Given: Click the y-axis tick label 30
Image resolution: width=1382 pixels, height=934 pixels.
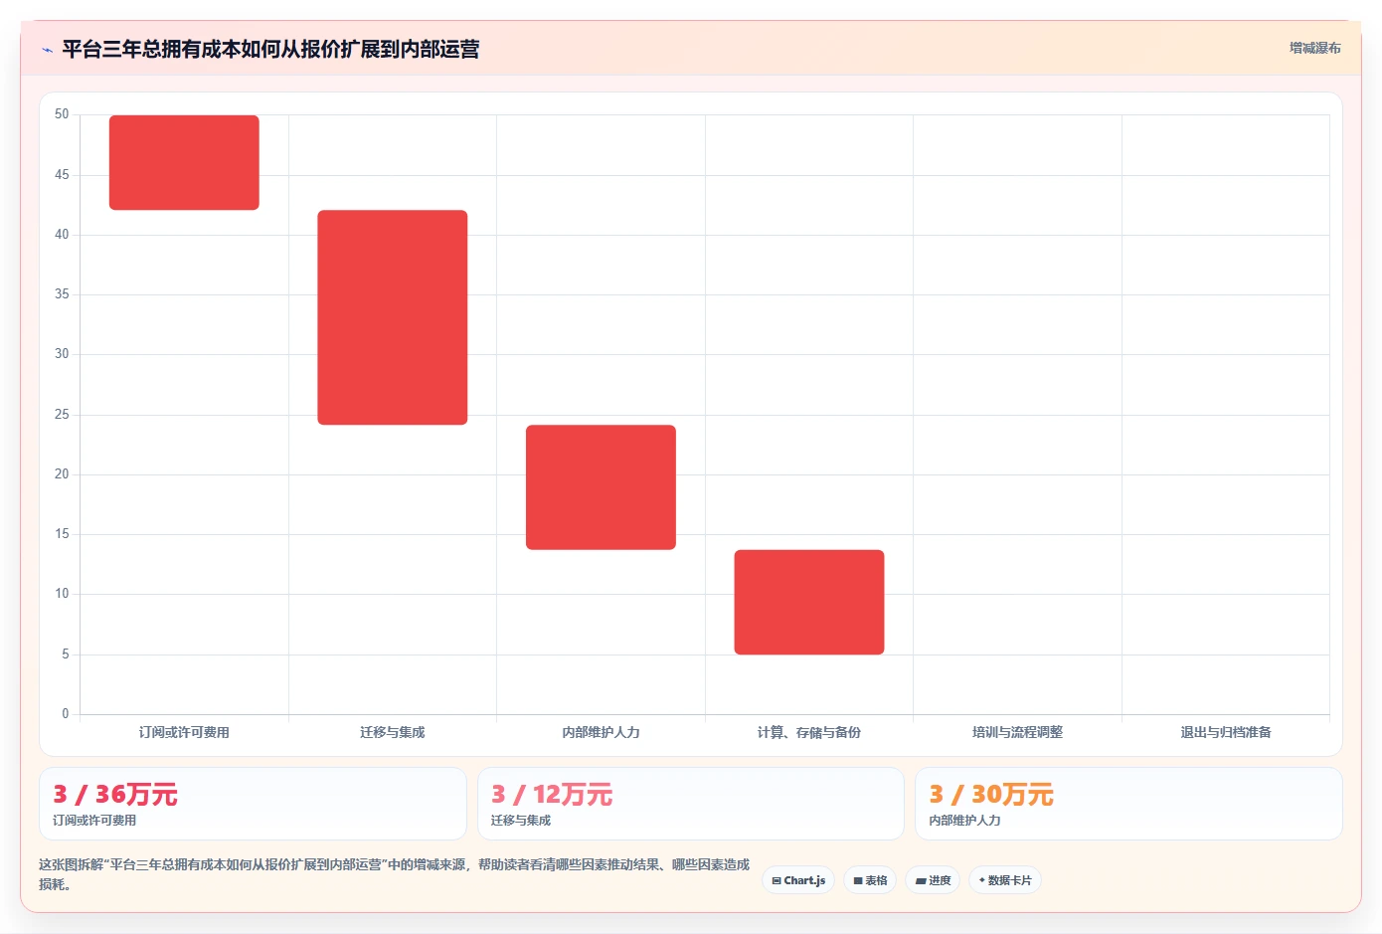Looking at the screenshot, I should [62, 354].
